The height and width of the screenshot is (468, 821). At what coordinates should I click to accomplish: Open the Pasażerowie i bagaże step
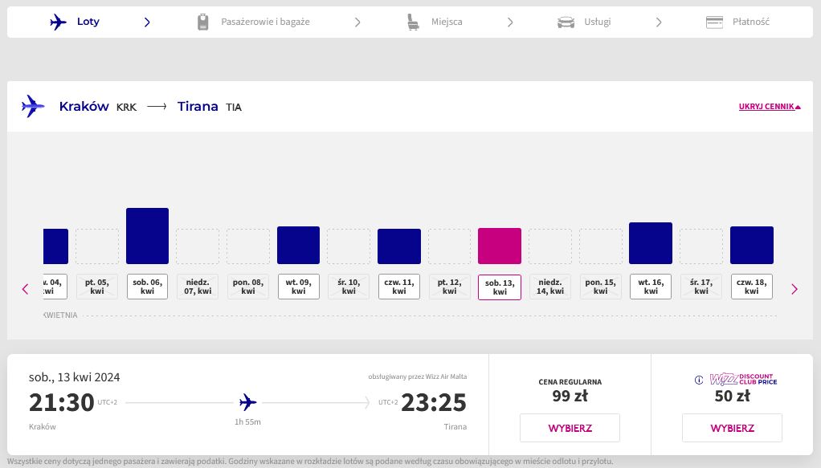tap(265, 22)
